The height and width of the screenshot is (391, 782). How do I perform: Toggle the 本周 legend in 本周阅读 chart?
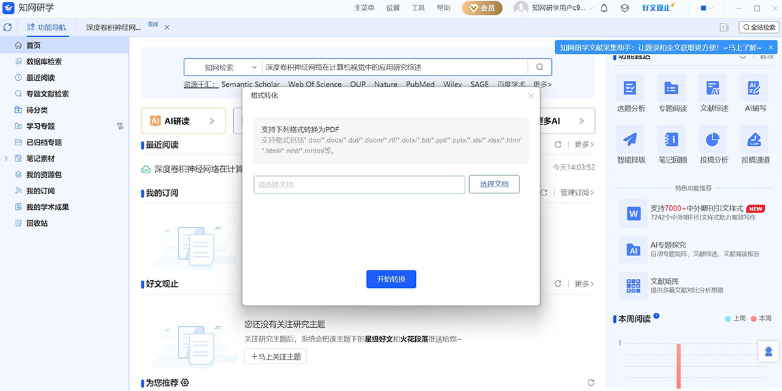(x=760, y=319)
